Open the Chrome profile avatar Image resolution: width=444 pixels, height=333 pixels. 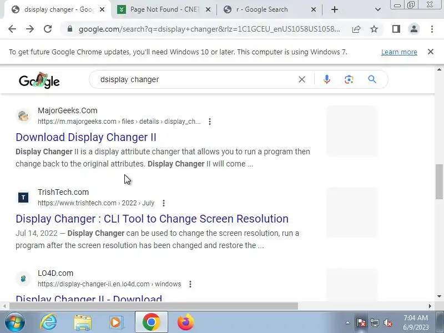[413, 29]
